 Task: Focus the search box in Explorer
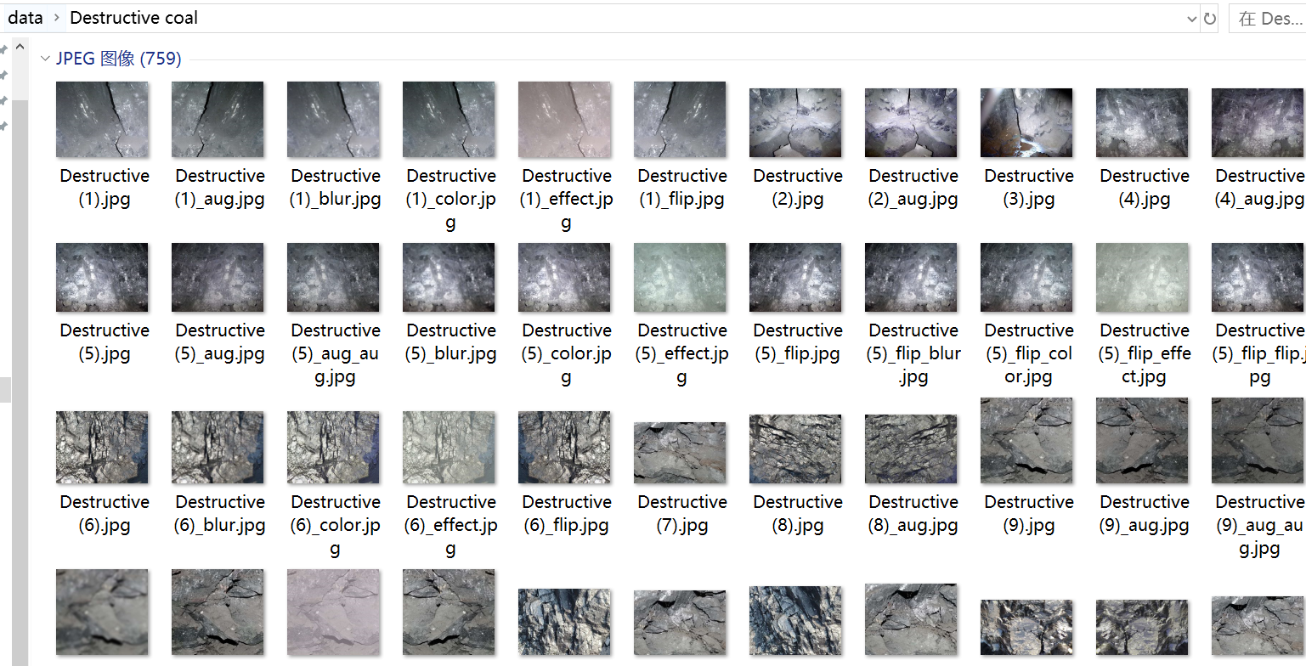click(1269, 19)
